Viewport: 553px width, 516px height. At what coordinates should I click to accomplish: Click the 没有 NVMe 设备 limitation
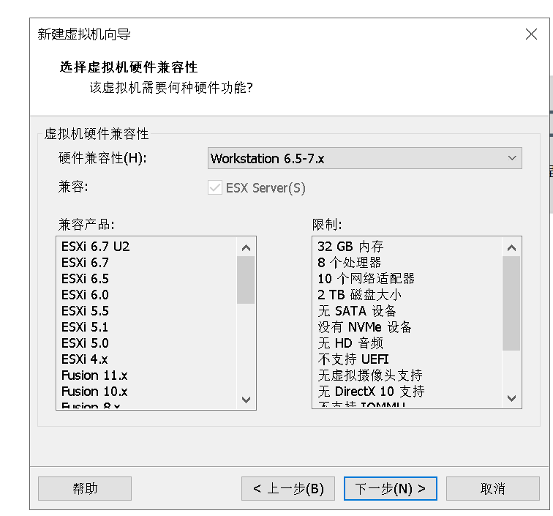pos(365,327)
